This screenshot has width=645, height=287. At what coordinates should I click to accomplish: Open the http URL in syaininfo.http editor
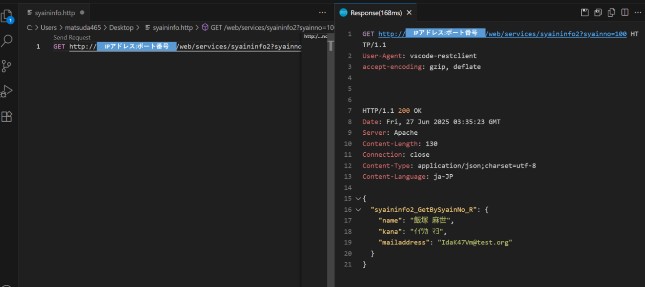click(x=185, y=46)
